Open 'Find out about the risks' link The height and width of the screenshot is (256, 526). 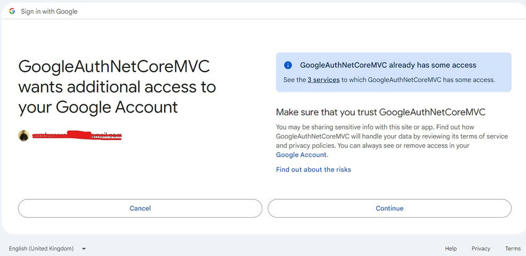click(x=313, y=170)
